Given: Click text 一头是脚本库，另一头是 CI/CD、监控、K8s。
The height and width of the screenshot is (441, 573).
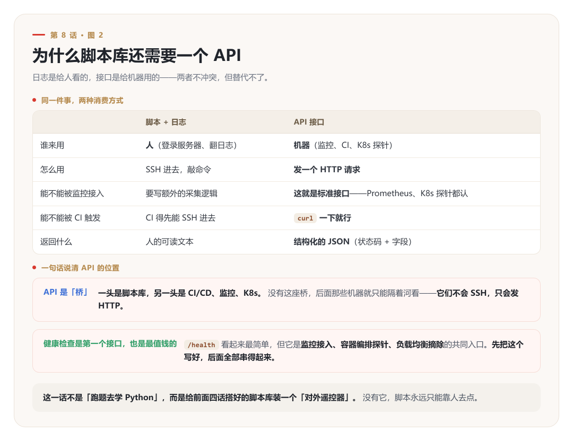Looking at the screenshot, I should 180,293.
